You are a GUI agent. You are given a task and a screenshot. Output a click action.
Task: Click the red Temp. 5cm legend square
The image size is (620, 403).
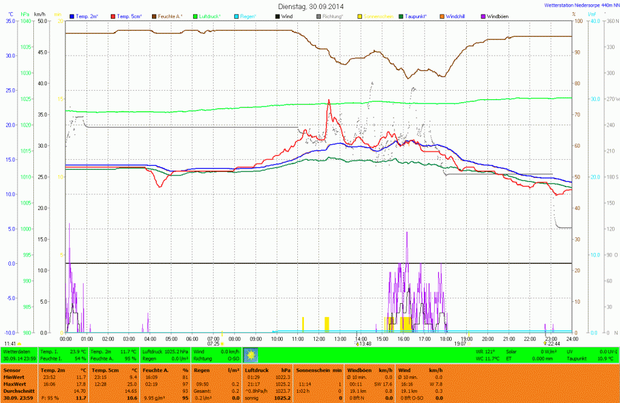pos(113,16)
